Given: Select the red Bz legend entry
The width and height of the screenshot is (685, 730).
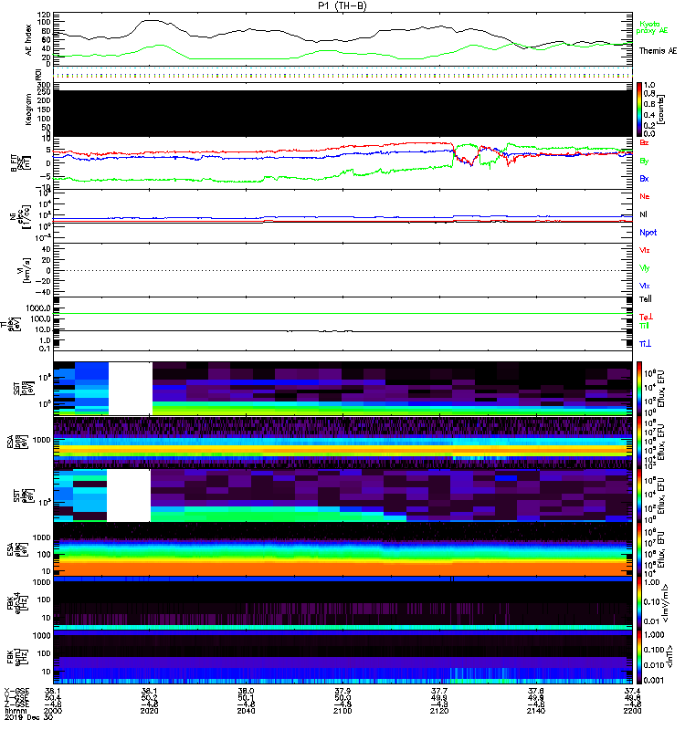Looking at the screenshot, I should [x=644, y=142].
